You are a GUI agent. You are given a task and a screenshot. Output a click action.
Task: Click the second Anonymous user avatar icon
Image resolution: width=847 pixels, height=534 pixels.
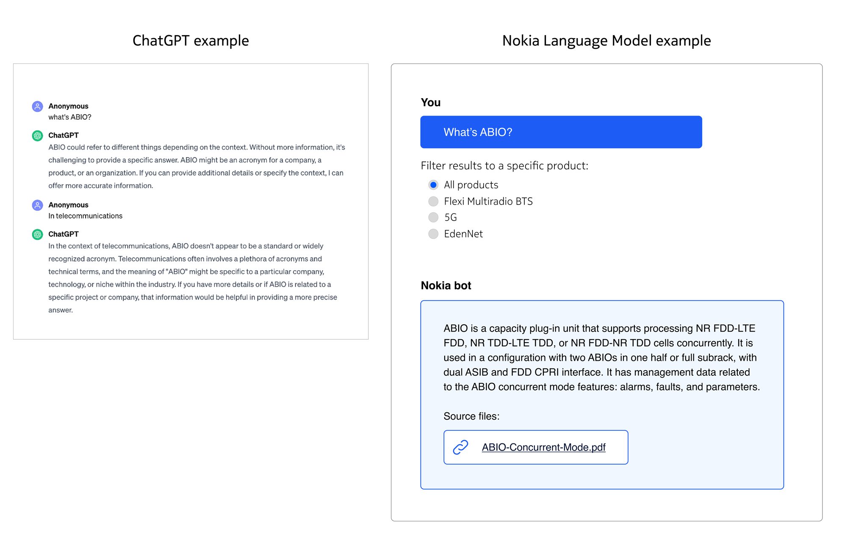(37, 205)
